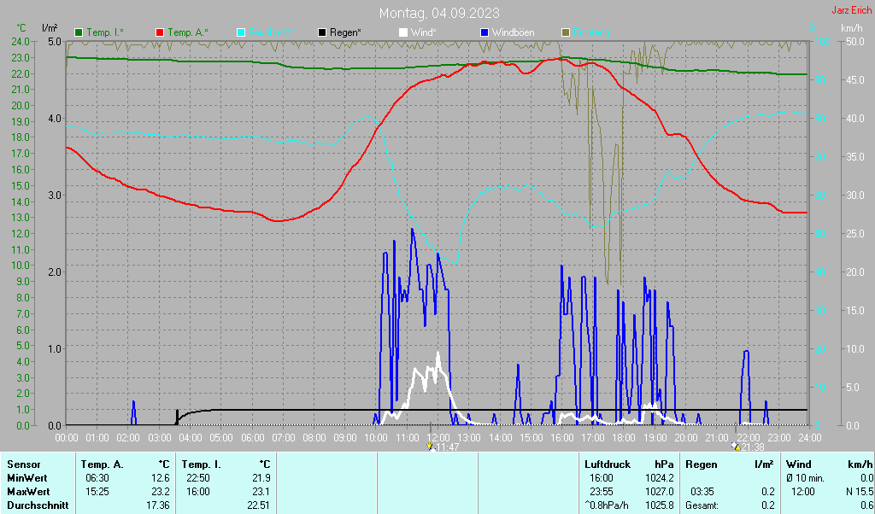Click the '^0.8hPa/h' pressure trend text

[x=606, y=506]
